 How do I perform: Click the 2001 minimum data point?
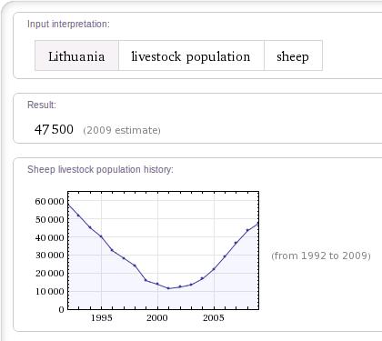click(x=169, y=288)
